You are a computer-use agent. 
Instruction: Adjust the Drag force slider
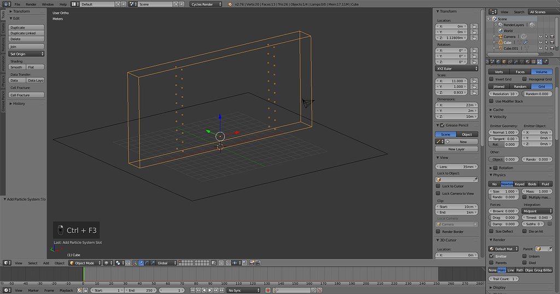coord(504,217)
